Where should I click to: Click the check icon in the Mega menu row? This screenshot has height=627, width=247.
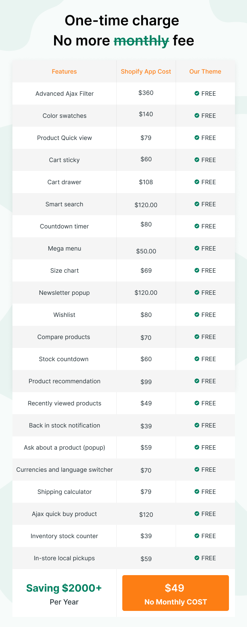click(197, 248)
